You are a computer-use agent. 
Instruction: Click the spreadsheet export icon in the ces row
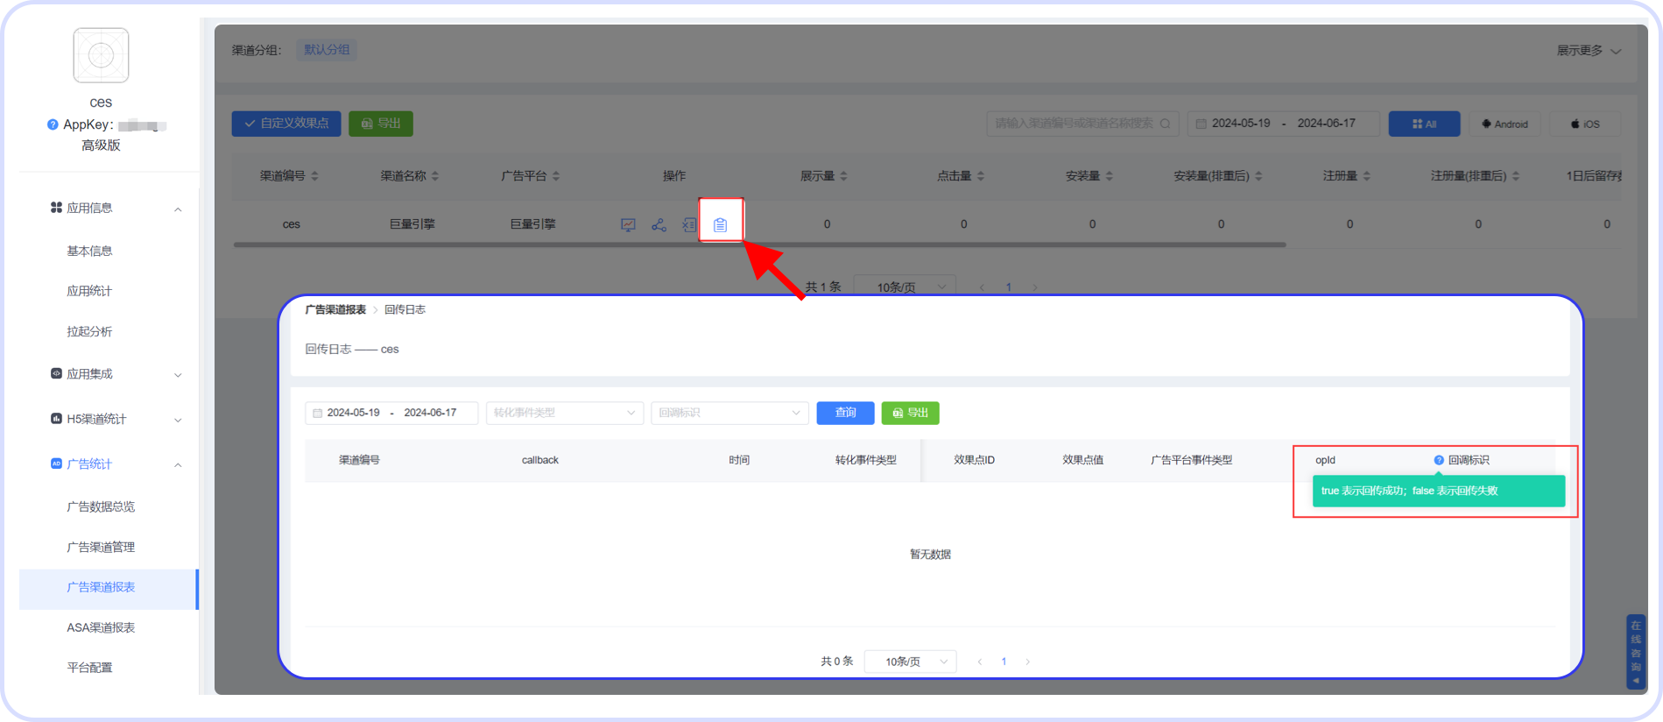689,225
